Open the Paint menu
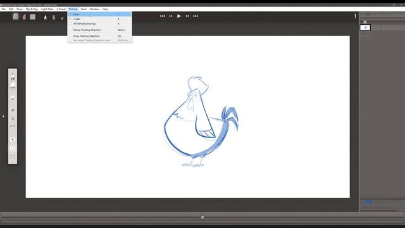 [x=84, y=9]
